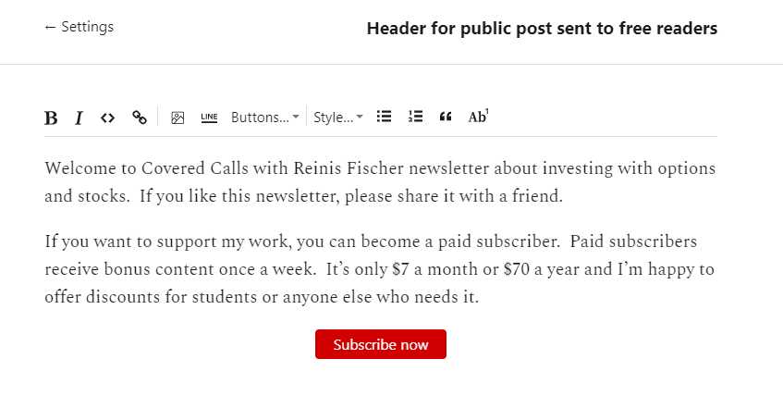Click on the name Reinis Fischer in the text

point(349,168)
